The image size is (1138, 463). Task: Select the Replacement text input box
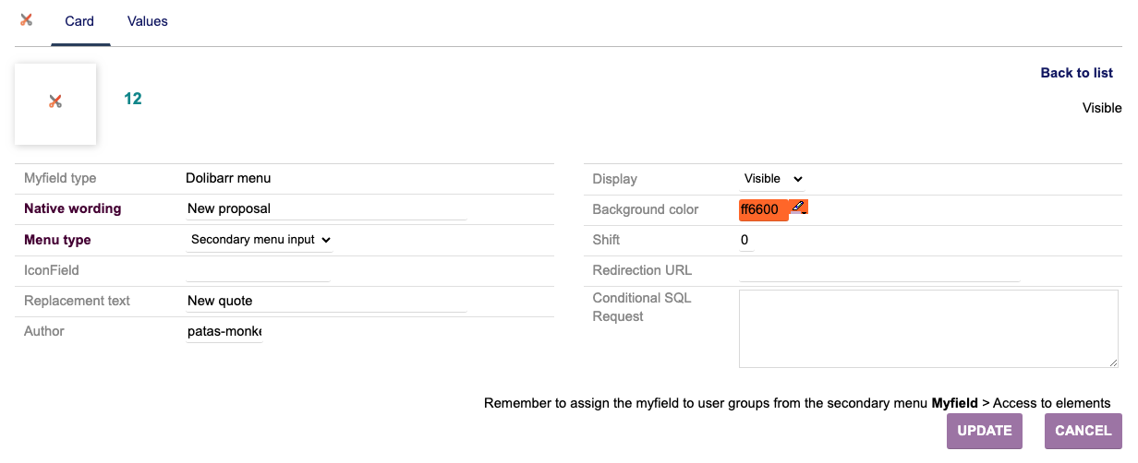coord(326,301)
